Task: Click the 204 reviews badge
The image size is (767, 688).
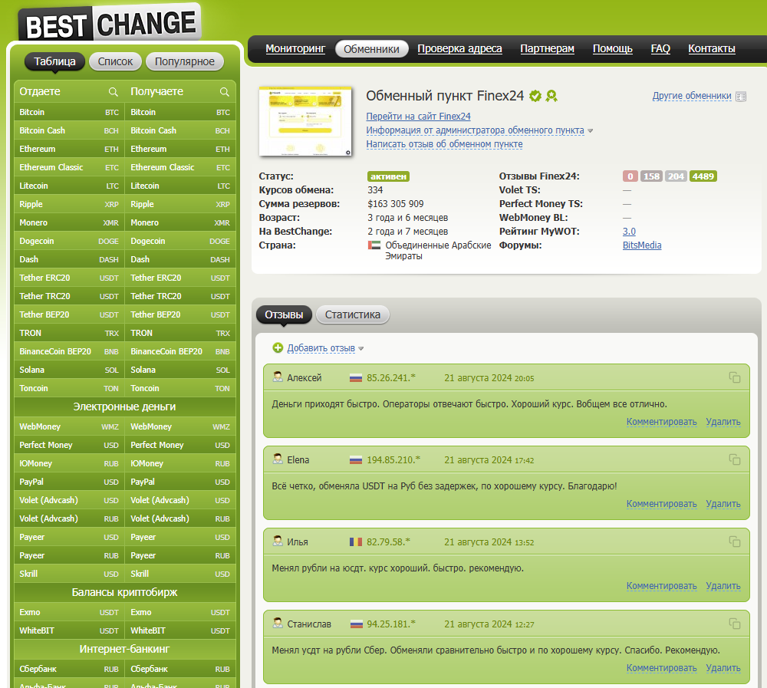Action: click(676, 176)
